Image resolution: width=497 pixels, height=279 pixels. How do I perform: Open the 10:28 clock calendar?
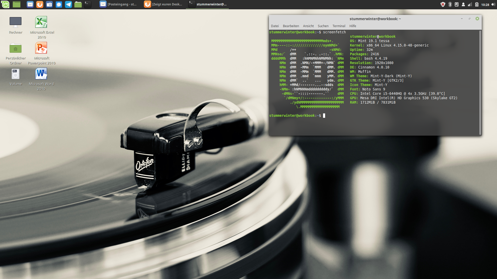point(485,5)
